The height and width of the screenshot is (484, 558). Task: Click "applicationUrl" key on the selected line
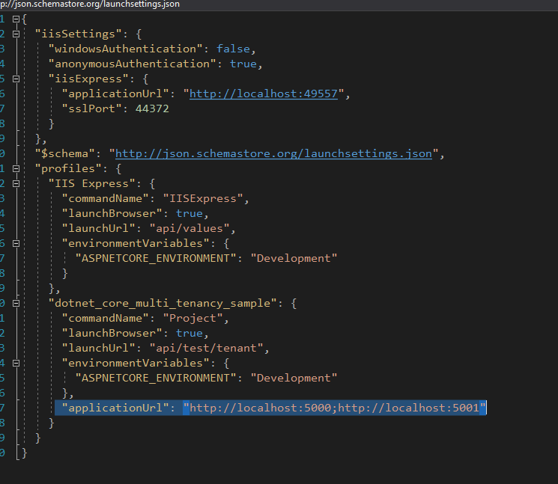point(115,408)
